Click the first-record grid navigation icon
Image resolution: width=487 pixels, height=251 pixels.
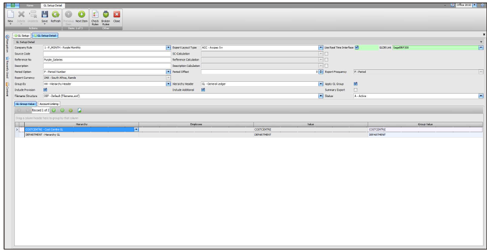point(19,110)
